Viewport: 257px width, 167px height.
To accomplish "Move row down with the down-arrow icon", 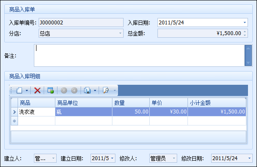I will [74, 90].
